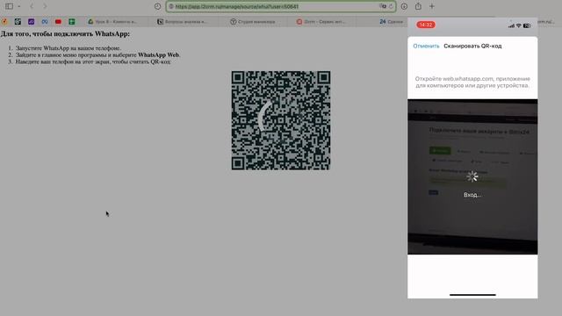Switch to the Google Drive 'Урок 8' tab
Image resolution: width=562 pixels, height=316 pixels.
point(112,21)
